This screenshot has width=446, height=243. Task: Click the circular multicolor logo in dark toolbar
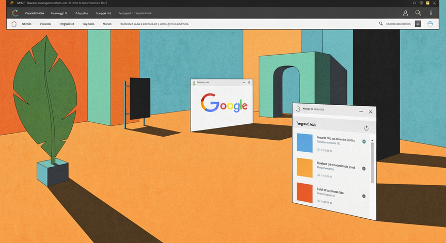coord(15,13)
